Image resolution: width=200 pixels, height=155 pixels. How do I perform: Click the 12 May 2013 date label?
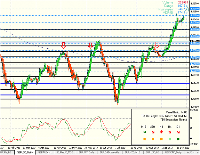pos(76,148)
